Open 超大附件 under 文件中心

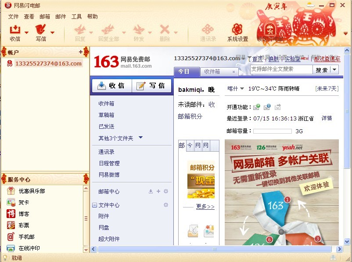click(x=109, y=239)
